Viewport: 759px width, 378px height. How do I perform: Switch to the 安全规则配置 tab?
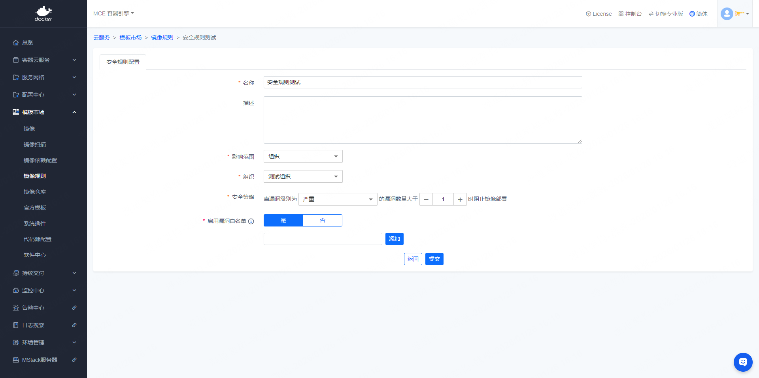pyautogui.click(x=123, y=62)
